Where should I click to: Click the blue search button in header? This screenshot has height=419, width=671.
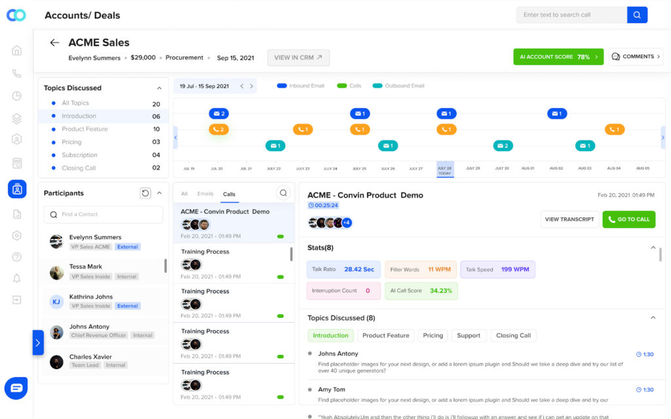(637, 15)
